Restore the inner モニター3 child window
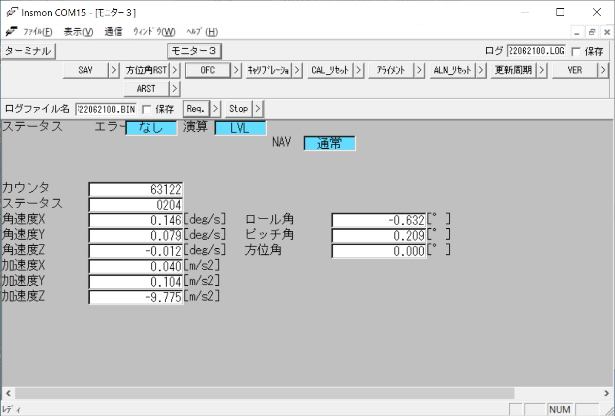This screenshot has width=615, height=416. coord(592,32)
